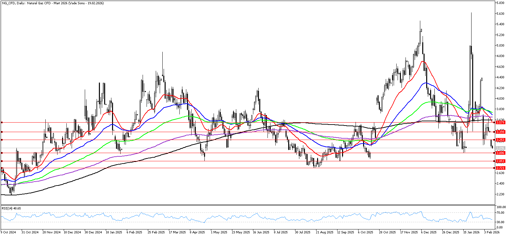
Task: Click the 31 Oct 2024 date label
Action: pyautogui.click(x=30, y=232)
